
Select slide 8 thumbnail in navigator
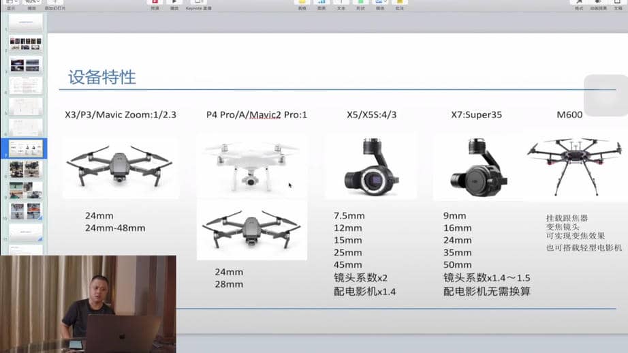tap(25, 169)
